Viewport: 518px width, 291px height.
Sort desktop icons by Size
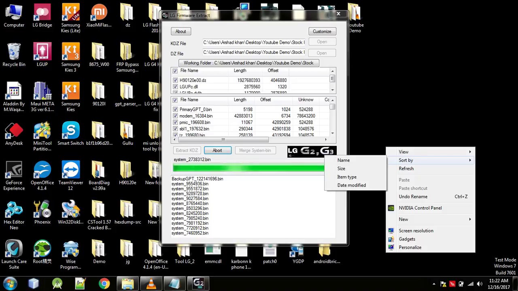[x=341, y=169]
